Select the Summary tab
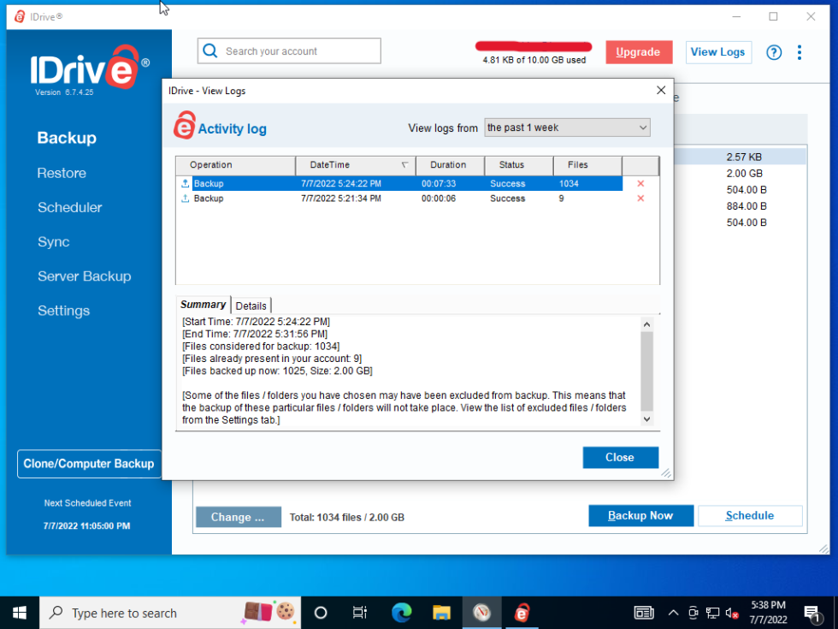The height and width of the screenshot is (629, 838). click(204, 305)
